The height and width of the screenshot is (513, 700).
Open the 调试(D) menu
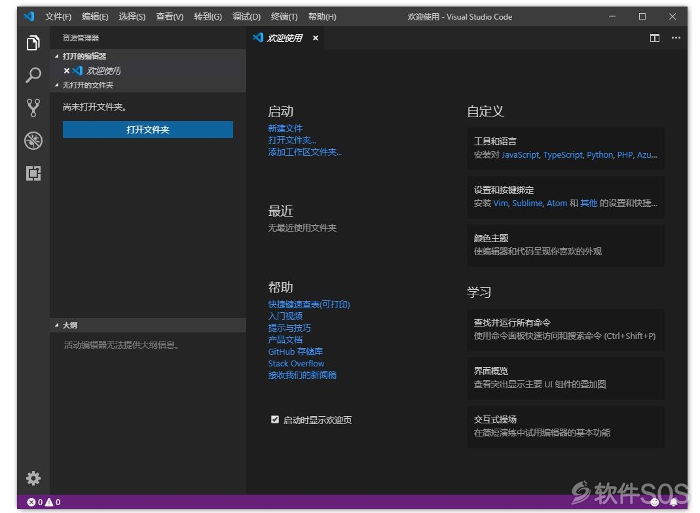click(246, 16)
